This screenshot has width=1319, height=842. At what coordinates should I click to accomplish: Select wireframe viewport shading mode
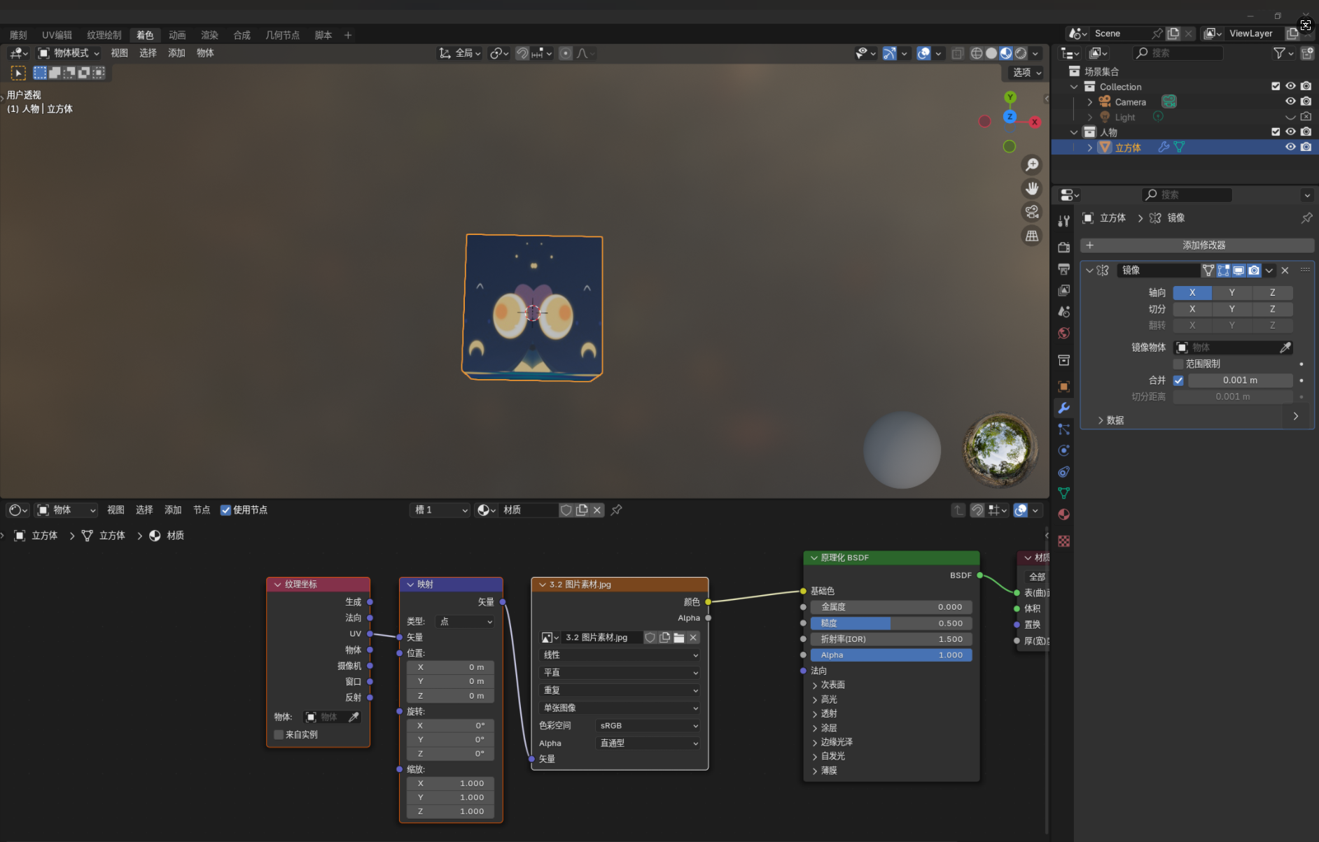coord(977,53)
